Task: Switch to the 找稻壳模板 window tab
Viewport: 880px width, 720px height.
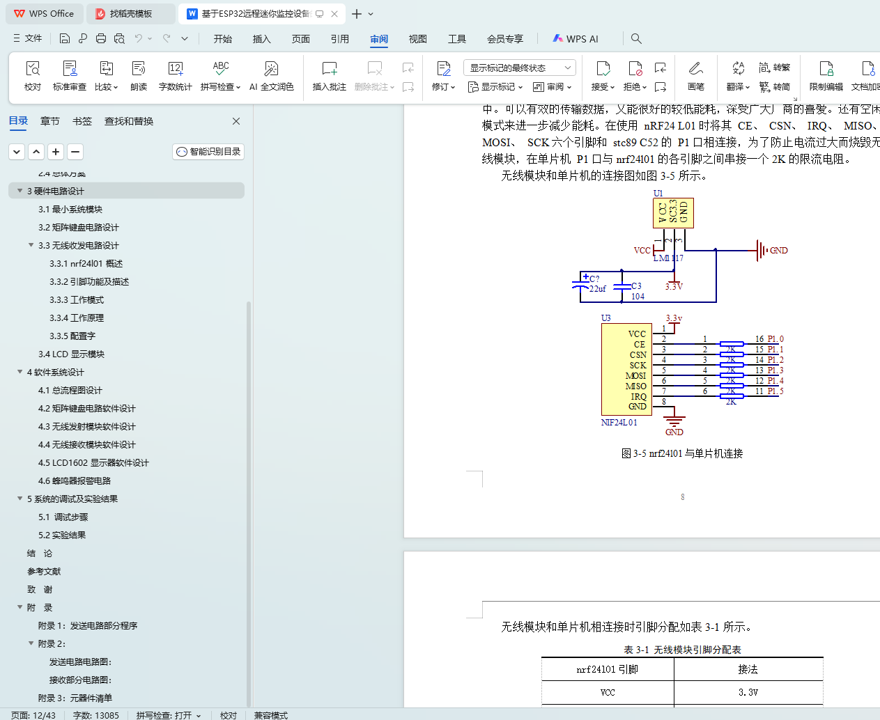Action: 131,14
